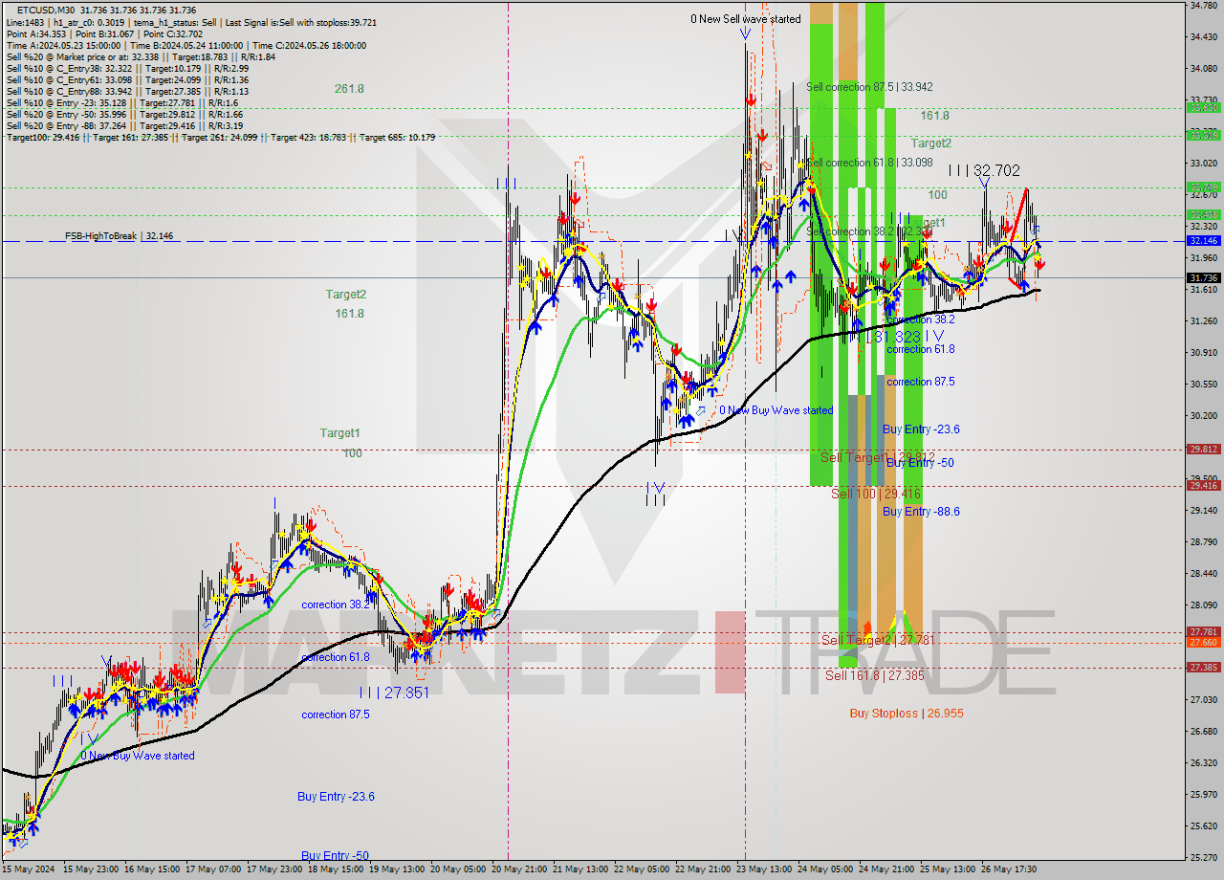Click the red 29.416 price tag
The width and height of the screenshot is (1224, 880).
tap(1202, 485)
